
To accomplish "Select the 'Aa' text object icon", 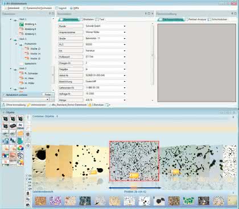I will click(20, 126).
